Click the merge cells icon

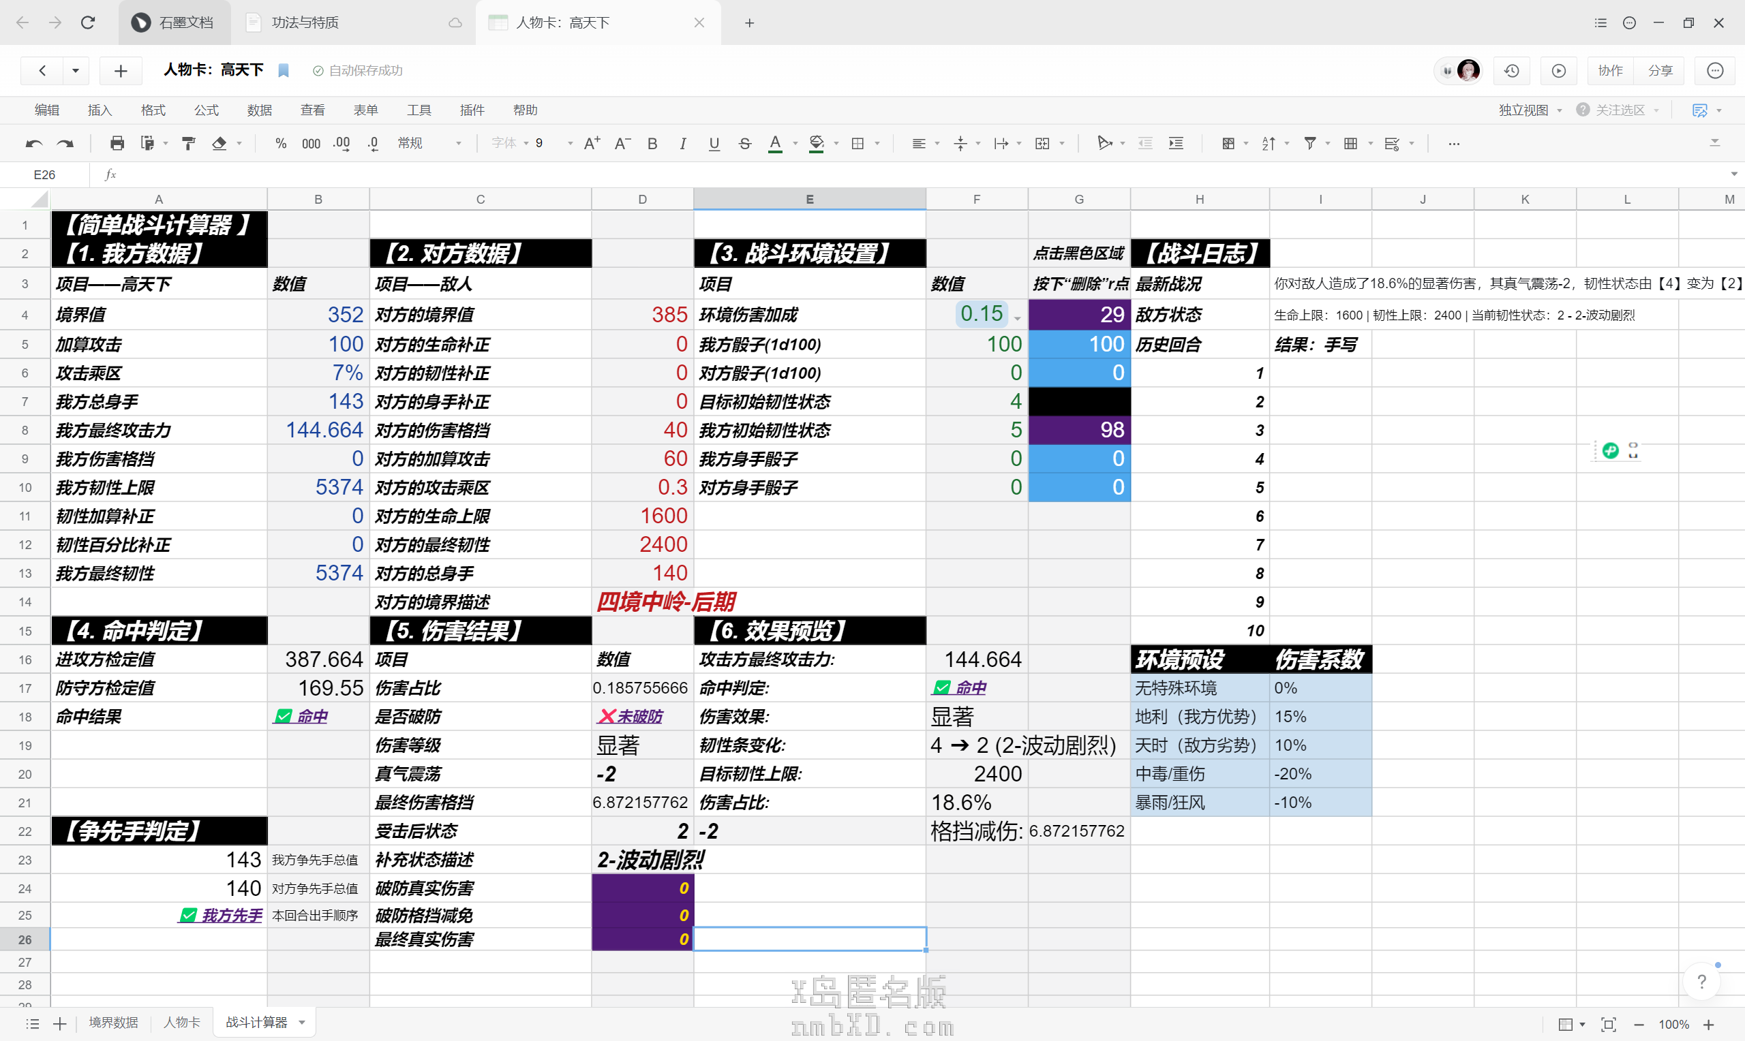pyautogui.click(x=1043, y=144)
